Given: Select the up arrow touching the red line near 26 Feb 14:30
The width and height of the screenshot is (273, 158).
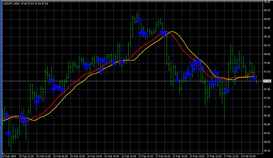Looking at the screenshot, I should tap(101, 70).
